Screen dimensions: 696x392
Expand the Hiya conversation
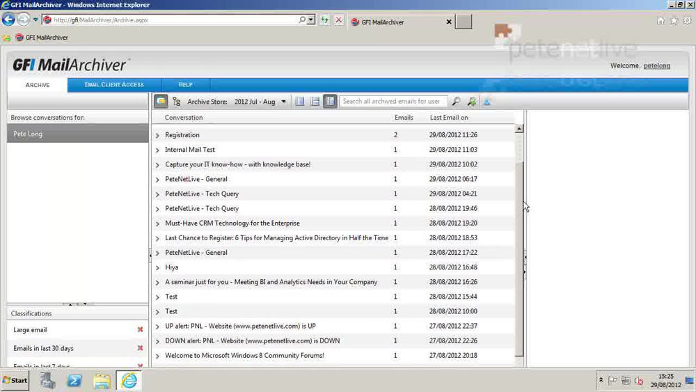click(157, 267)
